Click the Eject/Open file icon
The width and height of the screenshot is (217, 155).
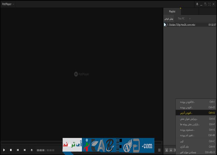(31, 150)
